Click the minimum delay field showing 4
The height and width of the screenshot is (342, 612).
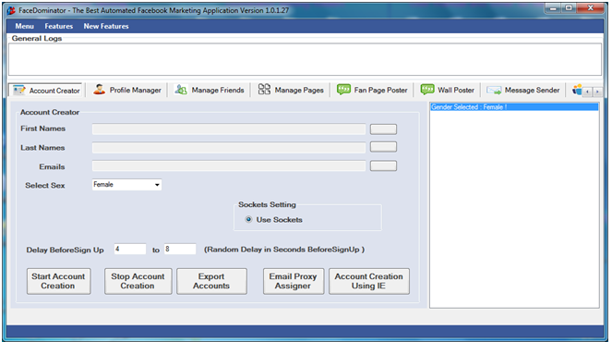point(130,249)
